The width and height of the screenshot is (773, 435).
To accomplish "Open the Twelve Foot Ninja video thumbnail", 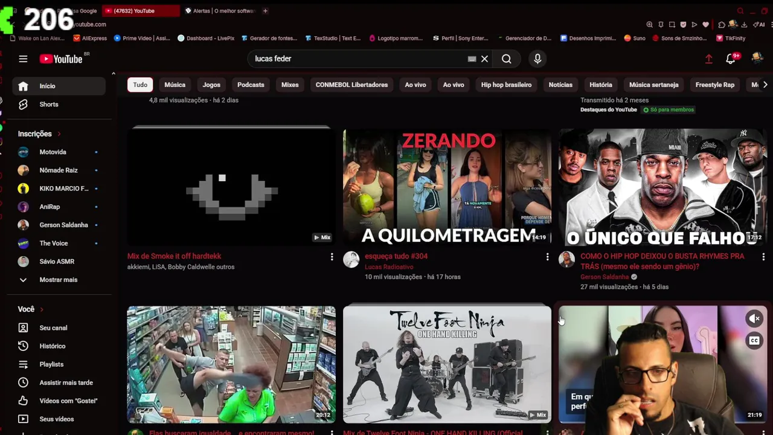I will 447,364.
